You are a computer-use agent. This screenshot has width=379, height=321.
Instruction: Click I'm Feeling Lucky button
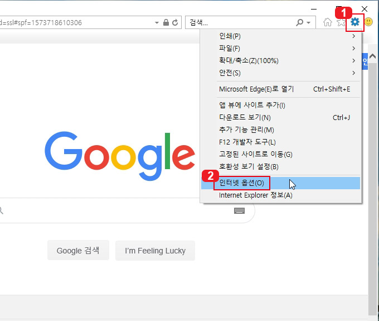(155, 251)
